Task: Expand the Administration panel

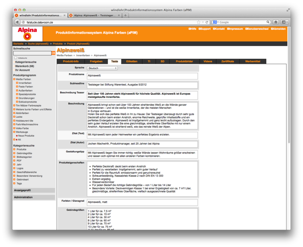Action: click(x=34, y=197)
